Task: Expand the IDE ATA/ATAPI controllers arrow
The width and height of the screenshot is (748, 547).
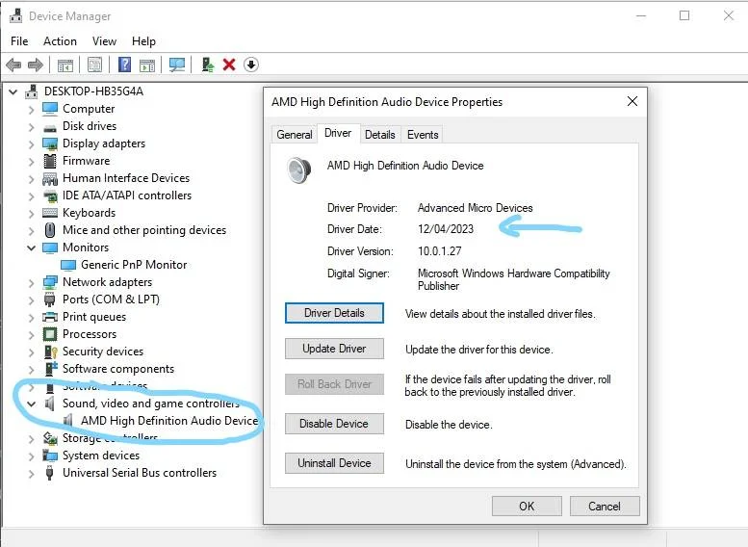Action: pos(31,196)
